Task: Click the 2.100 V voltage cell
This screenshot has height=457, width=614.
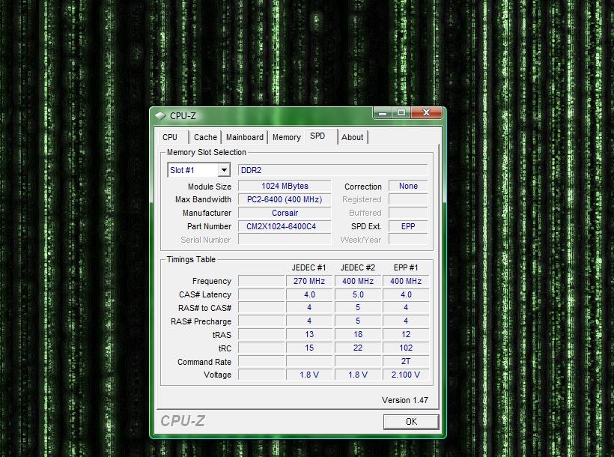Action: (x=406, y=375)
